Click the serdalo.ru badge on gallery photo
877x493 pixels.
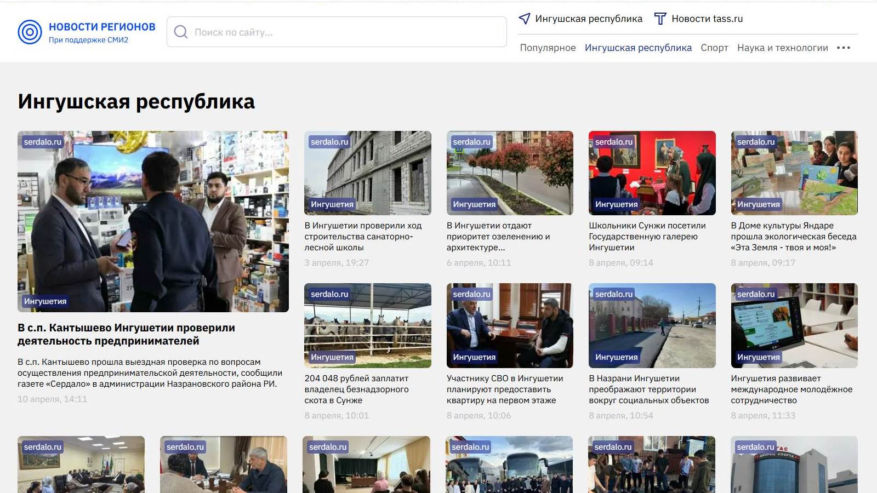click(613, 142)
